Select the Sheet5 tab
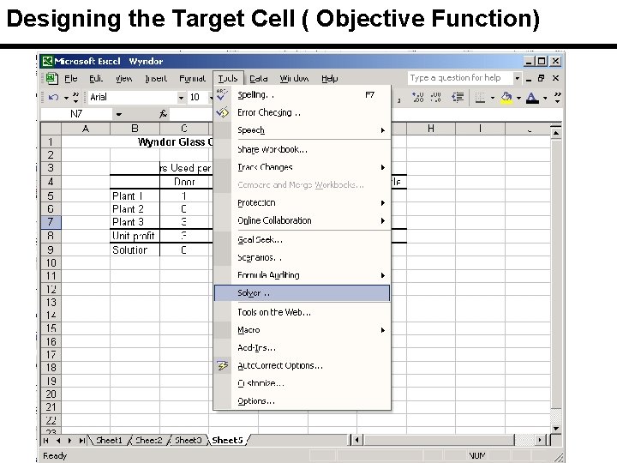 click(x=227, y=441)
